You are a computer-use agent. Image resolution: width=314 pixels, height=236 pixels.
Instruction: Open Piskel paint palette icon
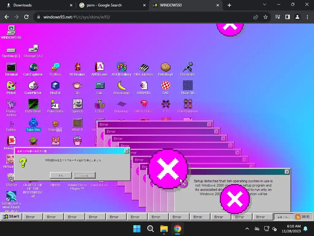point(11,88)
